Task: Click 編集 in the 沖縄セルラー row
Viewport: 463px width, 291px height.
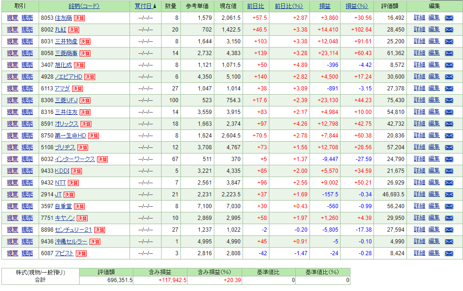Action: coord(434,242)
